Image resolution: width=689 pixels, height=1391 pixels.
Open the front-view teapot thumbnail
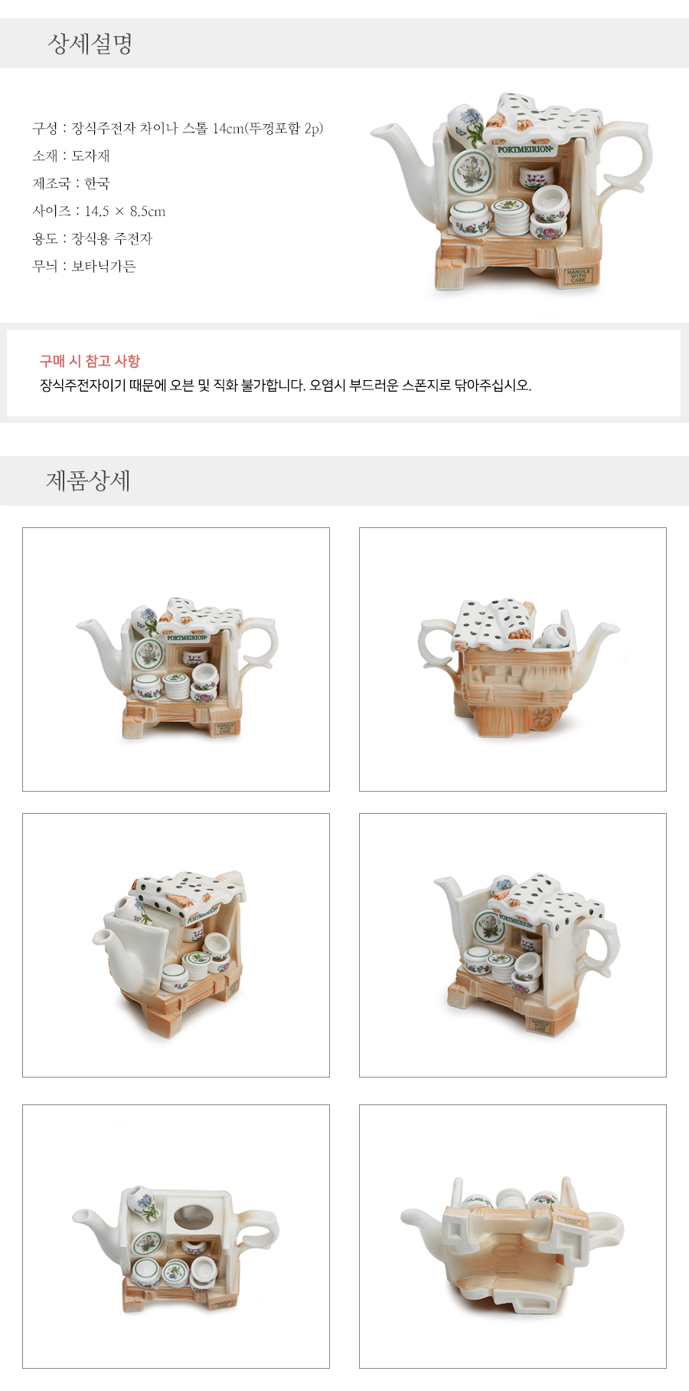point(176,659)
